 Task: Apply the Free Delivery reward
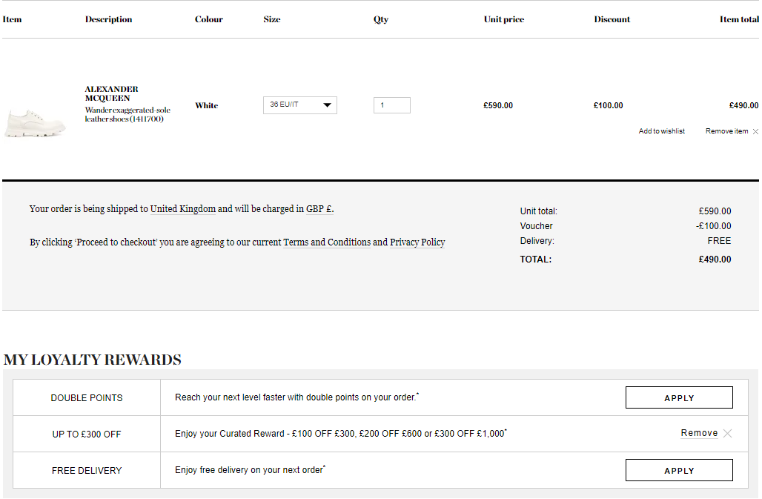679,470
